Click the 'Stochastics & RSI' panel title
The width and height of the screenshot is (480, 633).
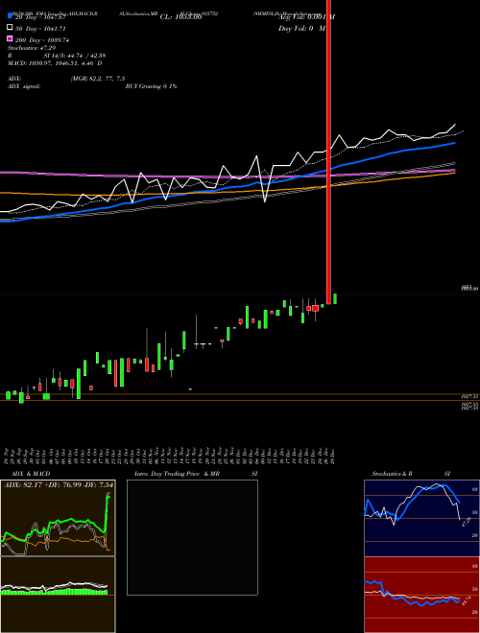click(411, 474)
